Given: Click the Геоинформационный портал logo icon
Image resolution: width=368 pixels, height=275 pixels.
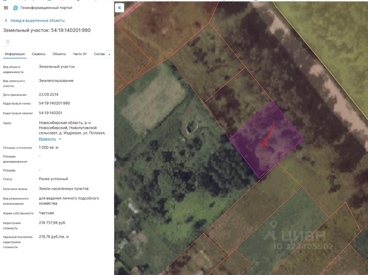Looking at the screenshot, I should coord(16,8).
